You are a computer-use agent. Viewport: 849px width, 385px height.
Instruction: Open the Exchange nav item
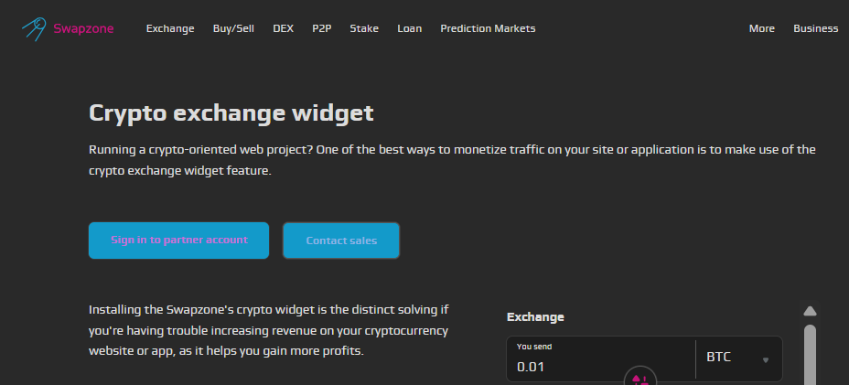170,28
